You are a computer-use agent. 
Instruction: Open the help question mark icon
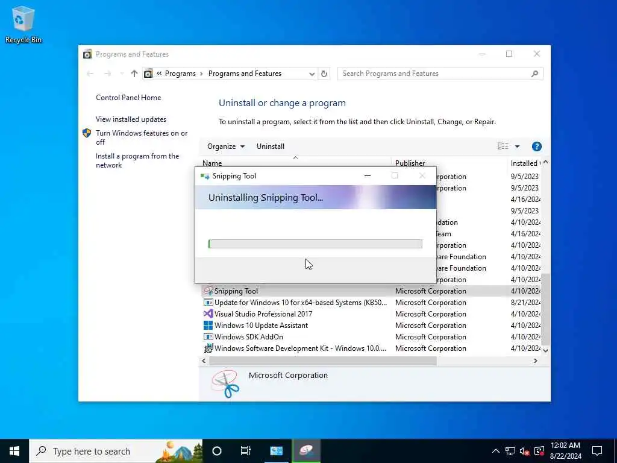[x=536, y=146]
